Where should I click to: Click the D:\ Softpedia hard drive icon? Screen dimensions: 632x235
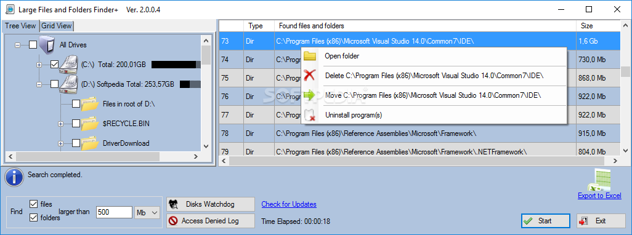point(68,84)
